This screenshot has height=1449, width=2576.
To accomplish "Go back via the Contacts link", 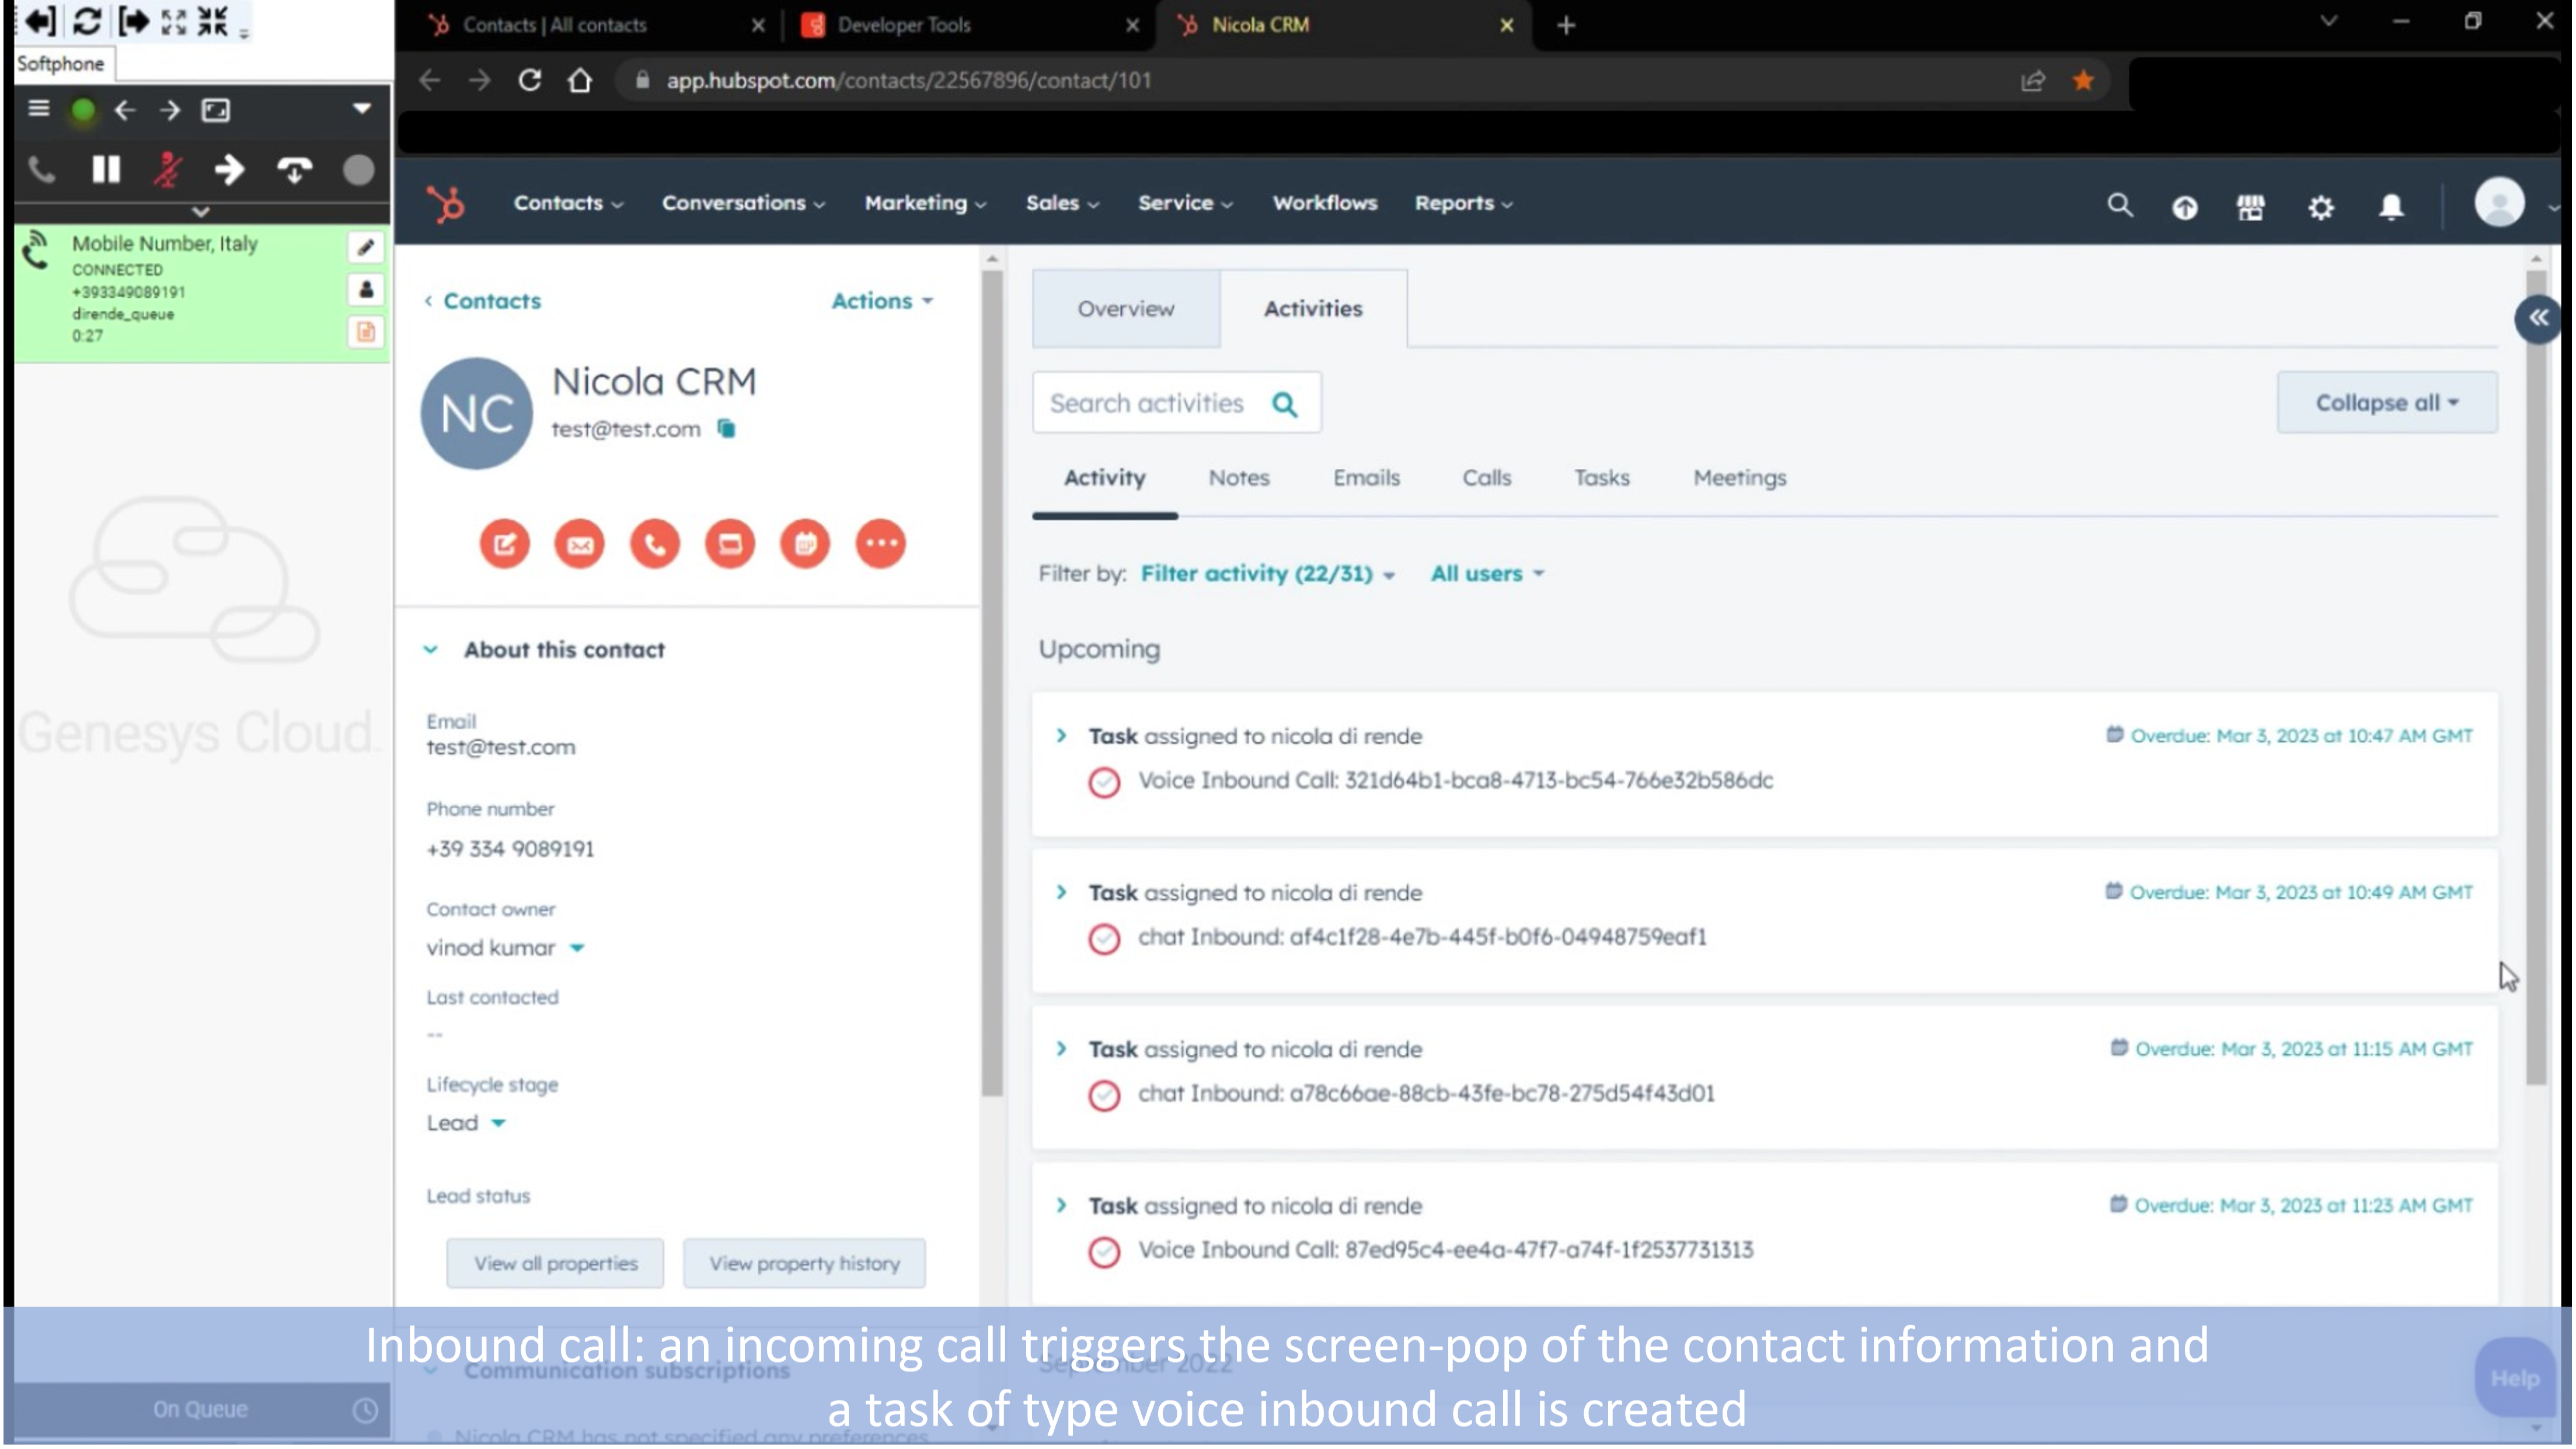I will click(x=491, y=301).
